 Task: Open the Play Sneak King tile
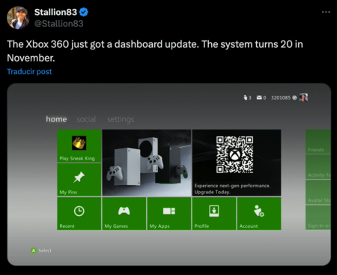[79, 146]
